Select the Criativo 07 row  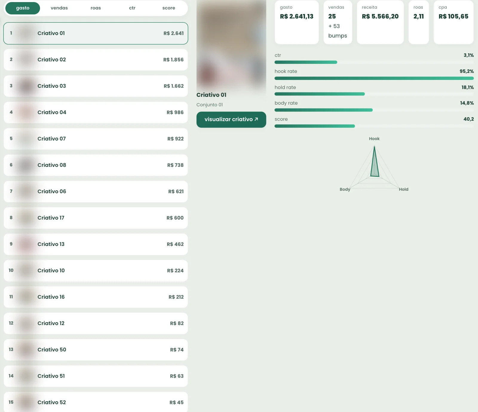[x=96, y=139]
